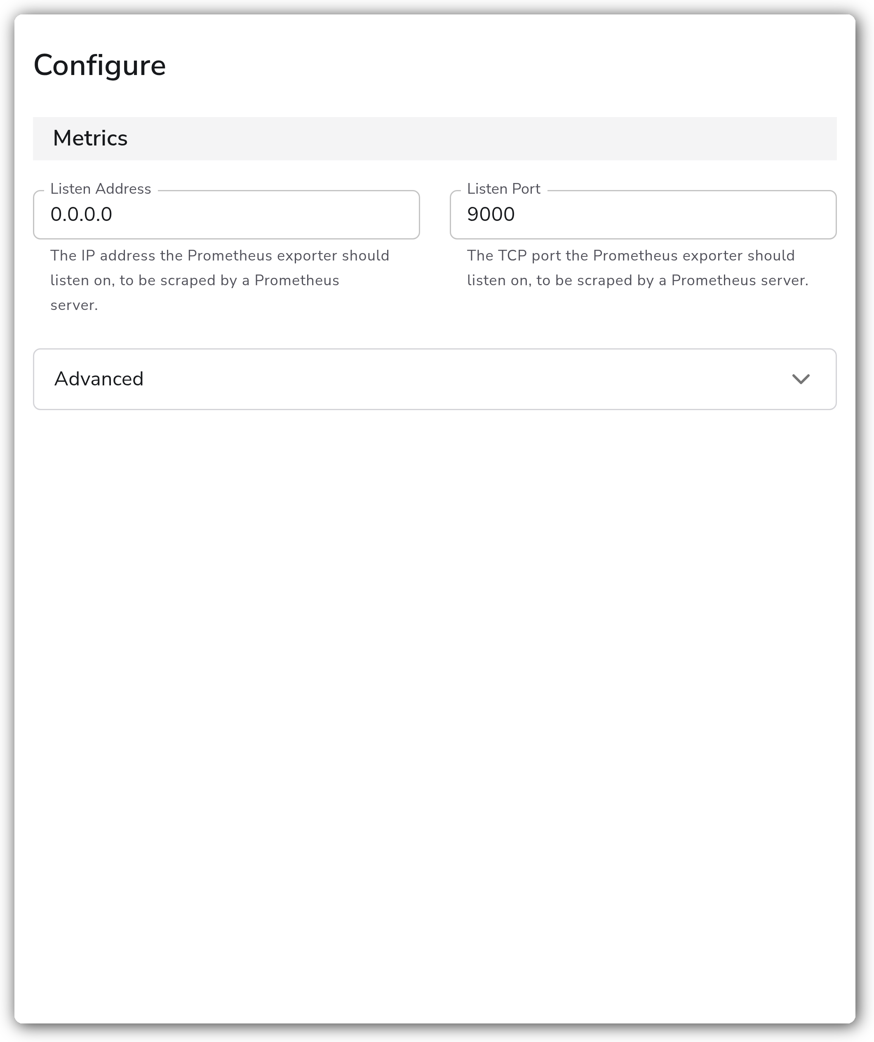This screenshot has height=1042, width=874.
Task: Click the Advanced section label
Action: pyautogui.click(x=99, y=379)
